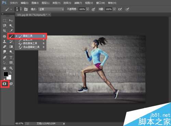This screenshot has width=171, height=126.
Task: Open the status bar info arrow
Action: [x=64, y=124]
